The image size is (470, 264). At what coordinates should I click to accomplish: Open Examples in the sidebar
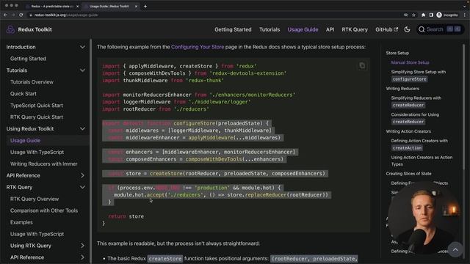(21, 222)
